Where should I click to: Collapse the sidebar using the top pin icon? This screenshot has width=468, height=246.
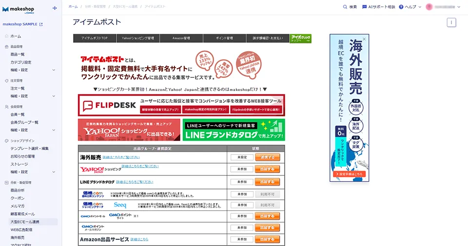54,8
